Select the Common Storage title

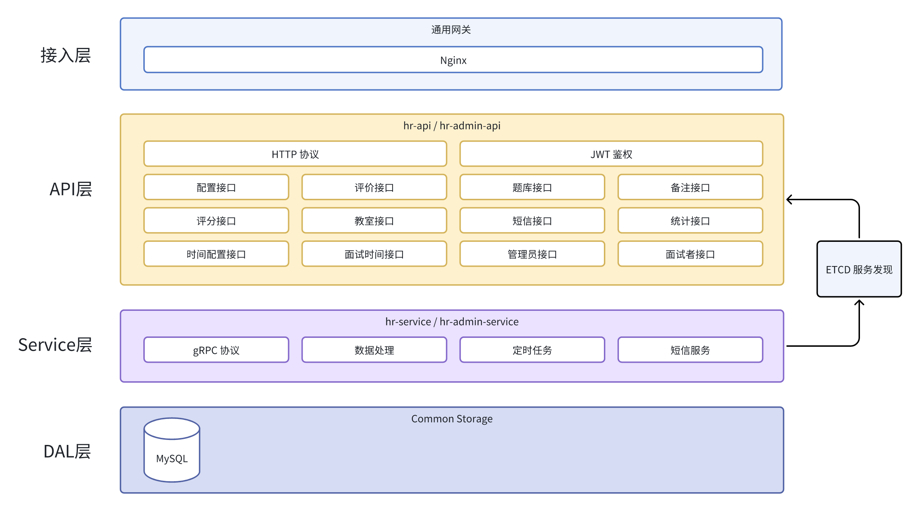click(x=452, y=419)
